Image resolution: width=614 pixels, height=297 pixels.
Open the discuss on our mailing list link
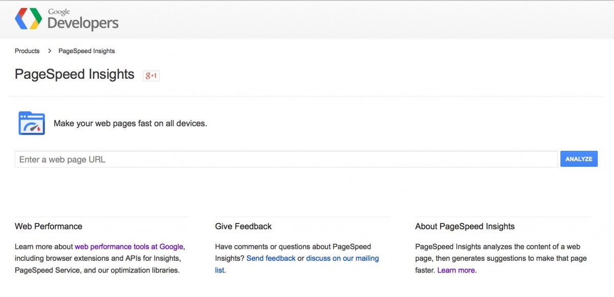(297, 264)
